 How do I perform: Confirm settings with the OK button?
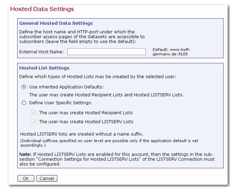(26, 178)
